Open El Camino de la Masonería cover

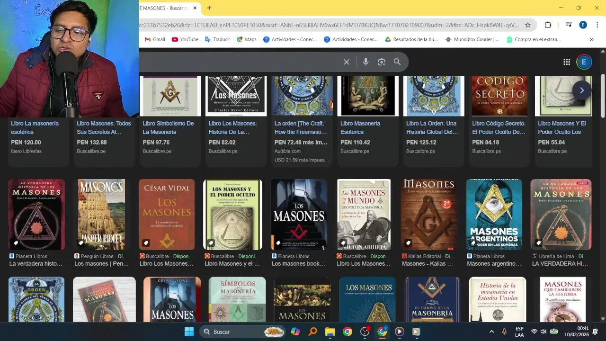pyautogui.click(x=432, y=299)
